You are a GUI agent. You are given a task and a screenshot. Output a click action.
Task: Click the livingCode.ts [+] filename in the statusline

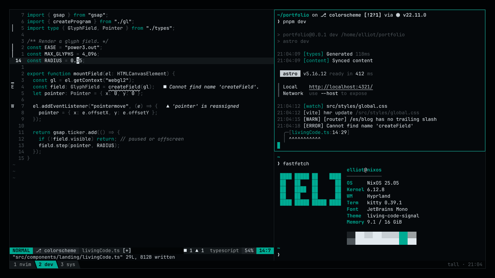(x=106, y=251)
